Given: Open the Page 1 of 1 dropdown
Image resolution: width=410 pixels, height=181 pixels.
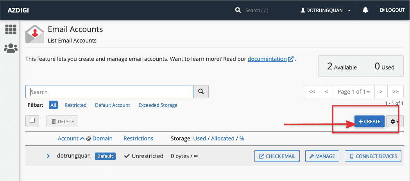Looking at the screenshot, I should (353, 92).
